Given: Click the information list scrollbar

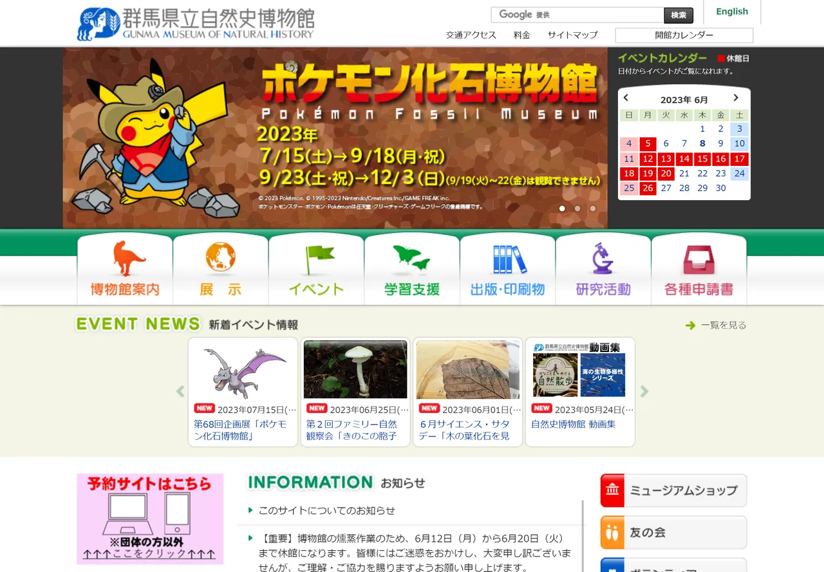Looking at the screenshot, I should coord(583,536).
